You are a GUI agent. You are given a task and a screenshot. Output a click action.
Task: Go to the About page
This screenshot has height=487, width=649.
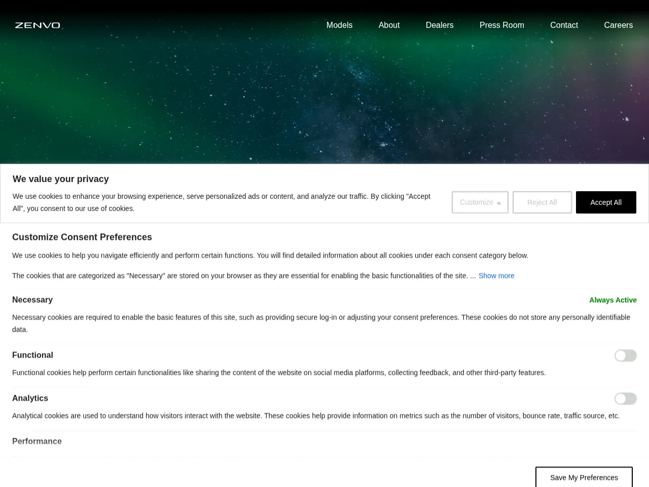pyautogui.click(x=389, y=25)
